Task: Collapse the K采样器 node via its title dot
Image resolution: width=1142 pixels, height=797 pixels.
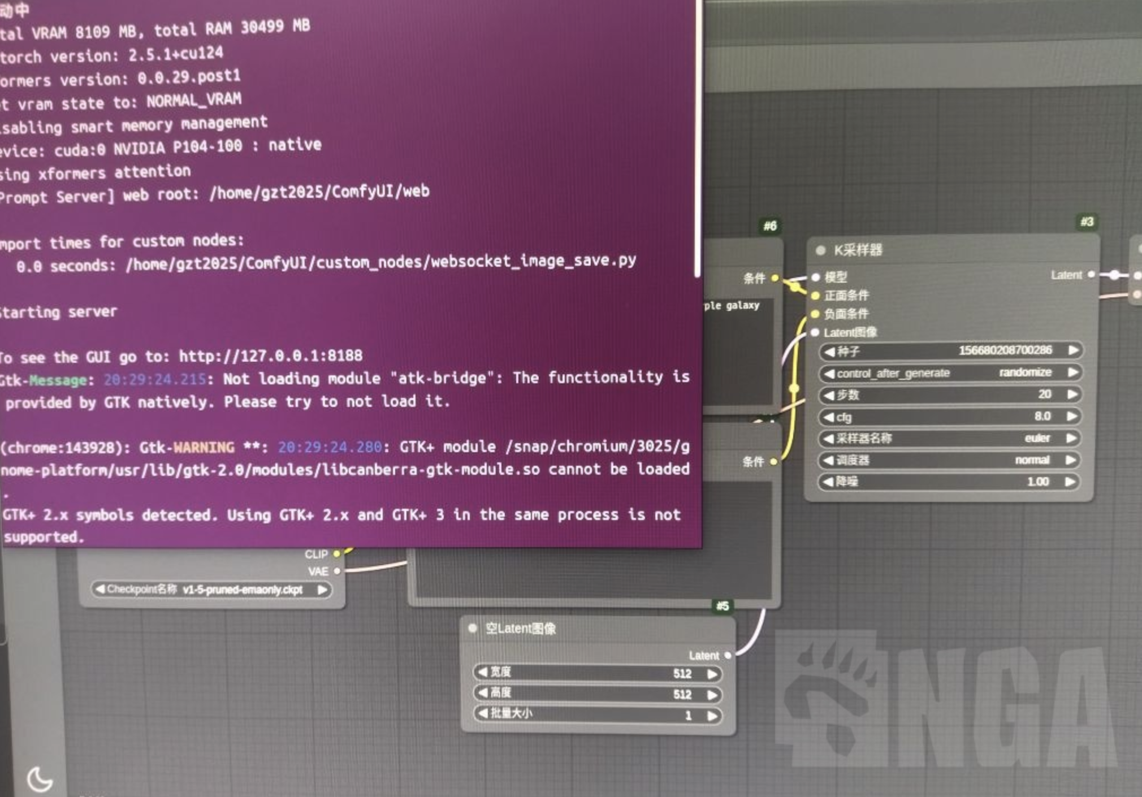Action: tap(820, 250)
